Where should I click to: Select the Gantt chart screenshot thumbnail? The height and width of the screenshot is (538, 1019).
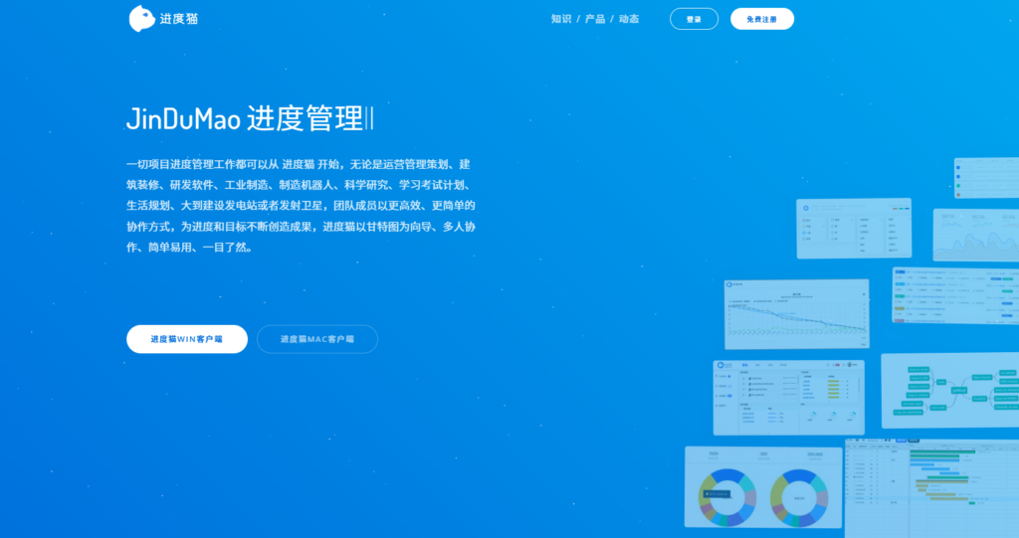point(931,488)
